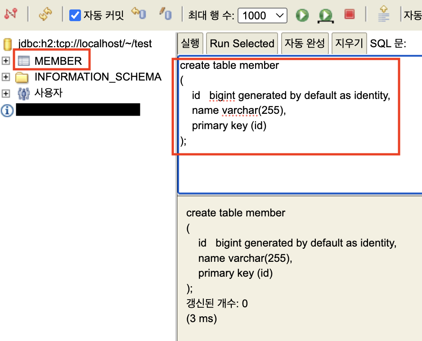The width and height of the screenshot is (422, 341).
Task: Expand the 사용자 node
Action: click(x=6, y=94)
